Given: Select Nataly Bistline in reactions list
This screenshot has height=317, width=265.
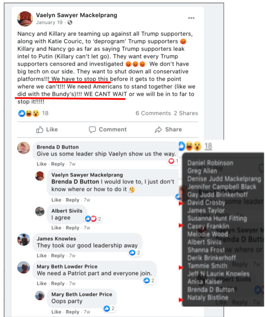Looking at the screenshot, I should click(208, 298).
